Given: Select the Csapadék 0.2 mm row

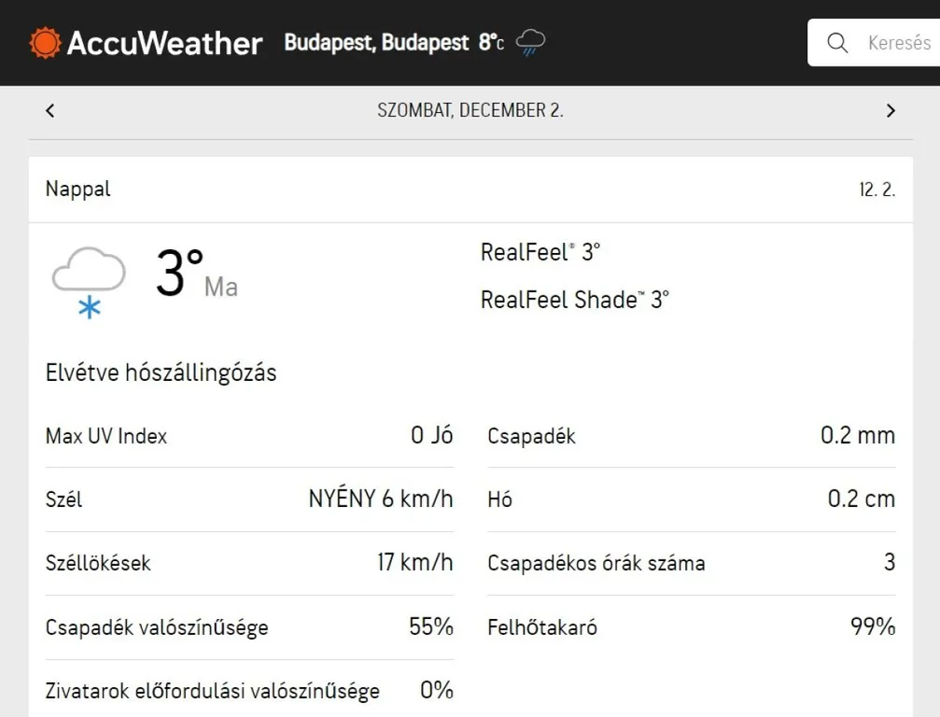Looking at the screenshot, I should 691,436.
